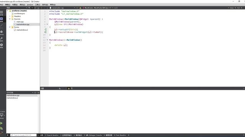Click the Type to locate search field
This screenshot has height=137, width=245.
click(x=23, y=135)
